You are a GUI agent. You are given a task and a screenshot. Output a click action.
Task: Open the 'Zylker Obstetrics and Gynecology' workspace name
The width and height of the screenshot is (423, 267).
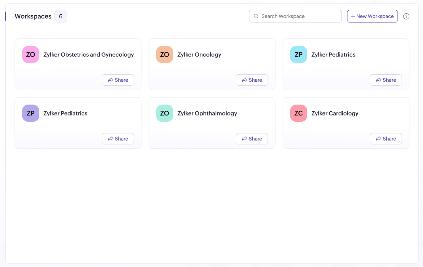point(89,54)
